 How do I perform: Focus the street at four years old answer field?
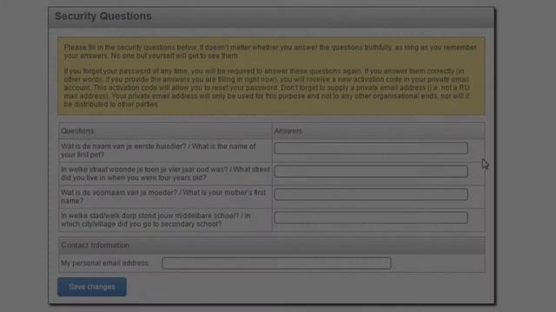tap(371, 172)
